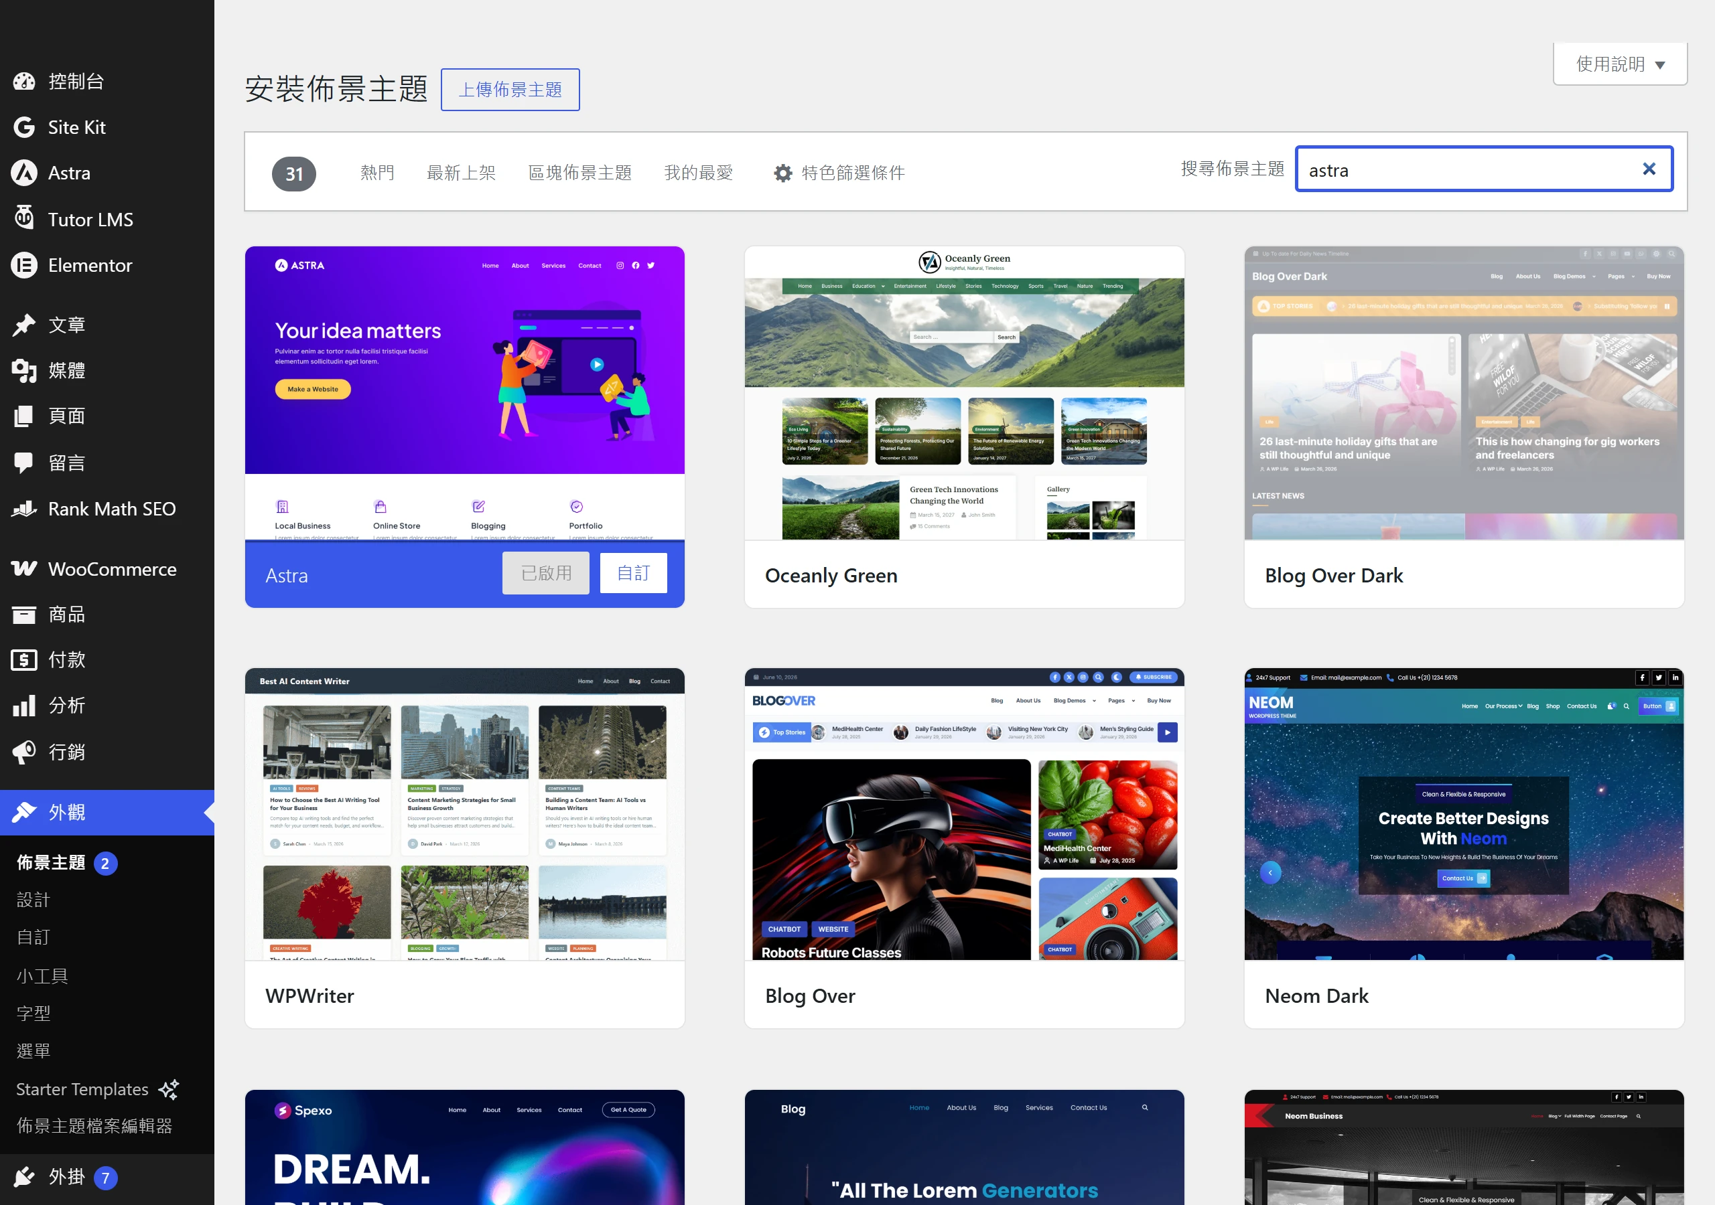The image size is (1715, 1205).
Task: Switch to the 熱門 themes tab
Action: [376, 173]
